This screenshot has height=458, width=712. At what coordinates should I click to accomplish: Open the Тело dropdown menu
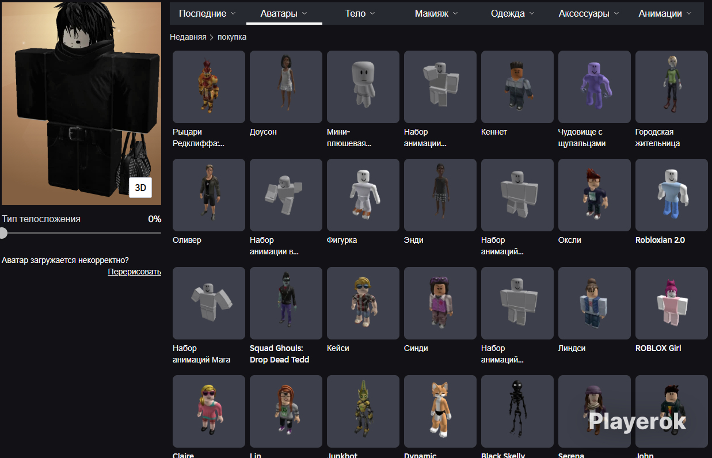[360, 13]
